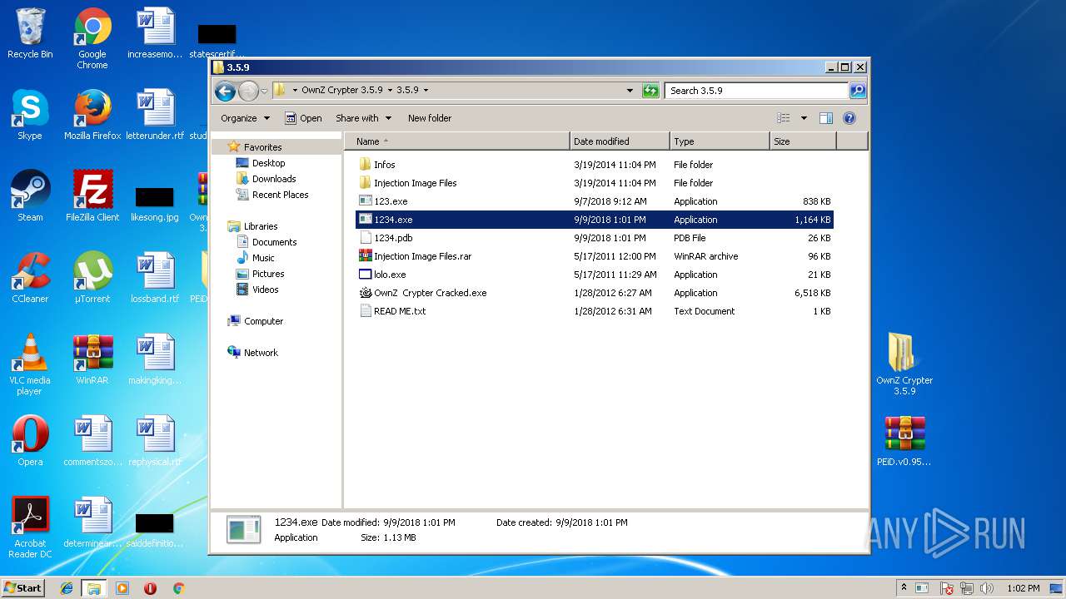Select OwnZ Crypter 3.5.9 desktop folder

tap(904, 364)
